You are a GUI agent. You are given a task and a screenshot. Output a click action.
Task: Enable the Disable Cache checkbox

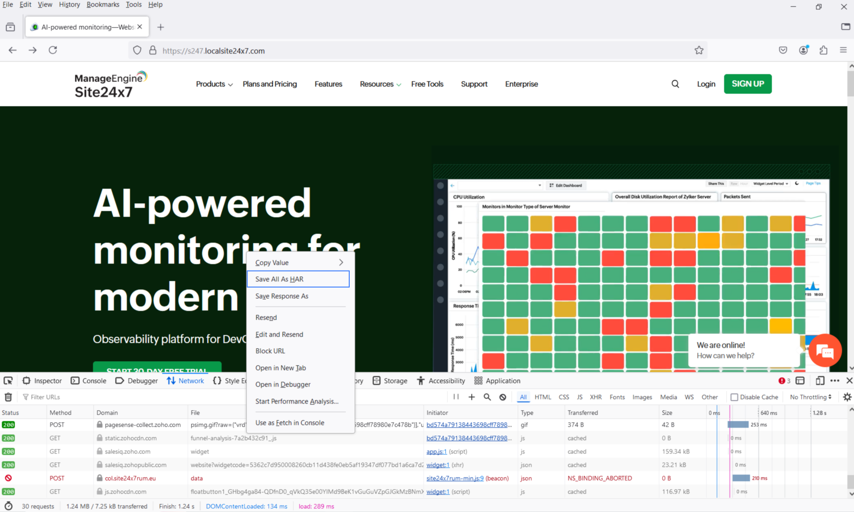coord(734,397)
